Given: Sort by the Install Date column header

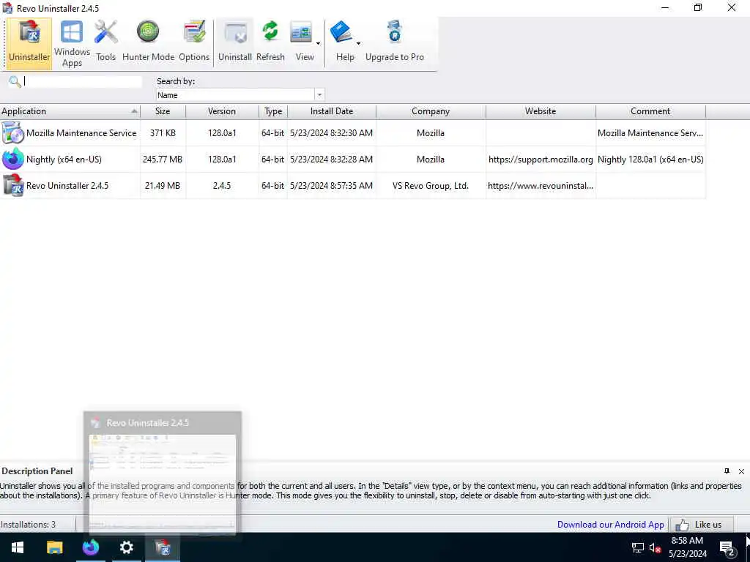Looking at the screenshot, I should [332, 111].
